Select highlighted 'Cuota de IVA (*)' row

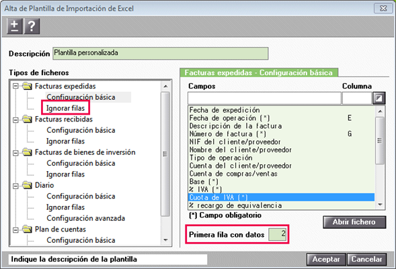281,197
